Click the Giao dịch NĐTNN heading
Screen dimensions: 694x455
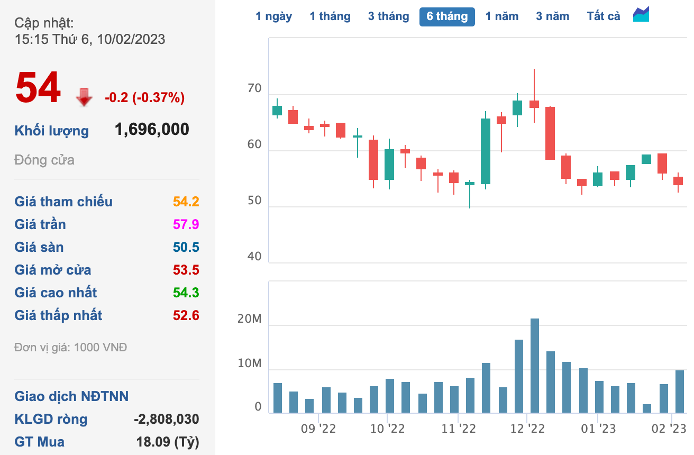[x=71, y=396]
